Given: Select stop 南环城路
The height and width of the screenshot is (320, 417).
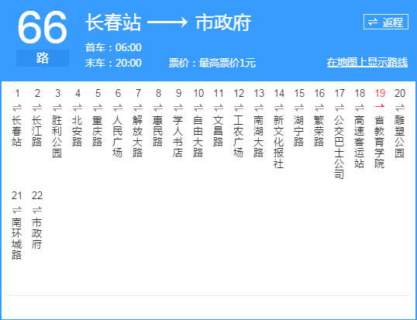Looking at the screenshot, I should coord(17,239).
